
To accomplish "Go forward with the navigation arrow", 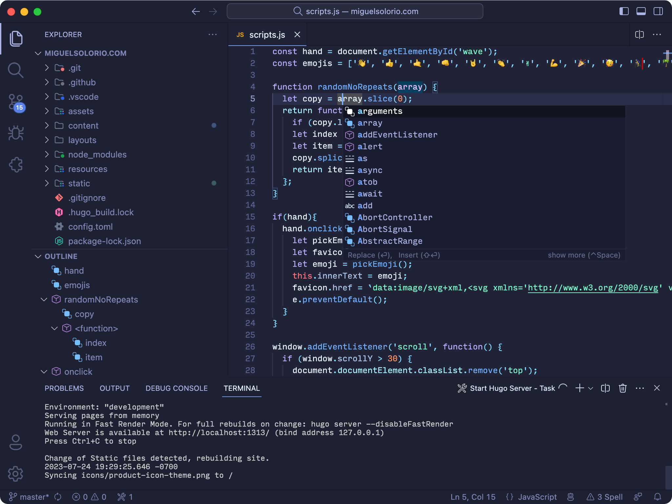I will coord(213,11).
